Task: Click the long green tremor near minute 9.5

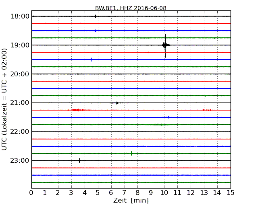Action: 159,125
